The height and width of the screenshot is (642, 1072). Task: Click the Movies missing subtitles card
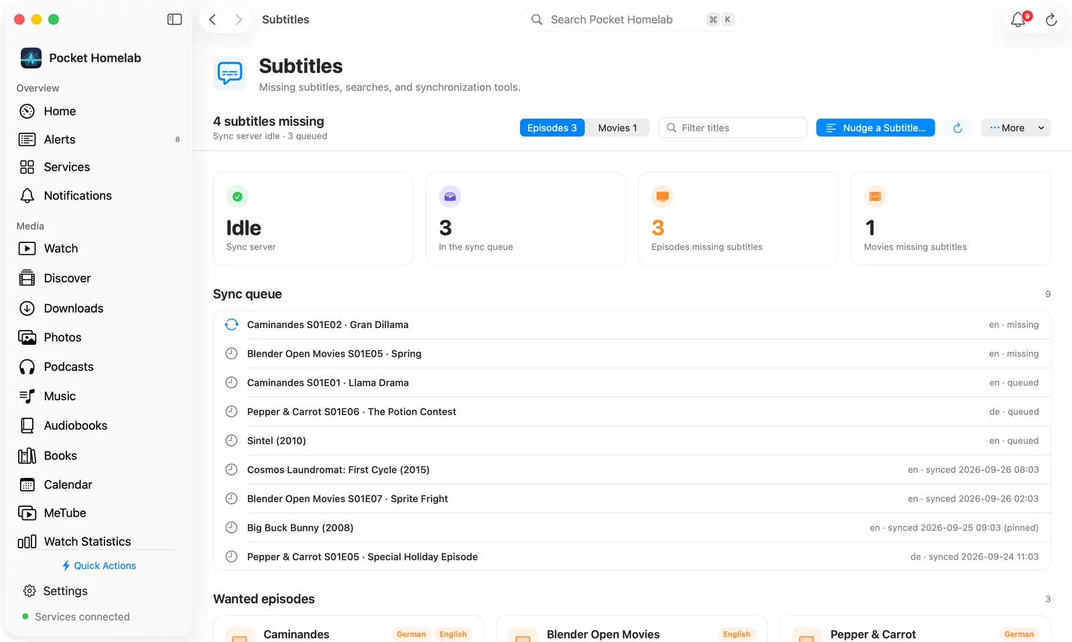[x=950, y=219]
